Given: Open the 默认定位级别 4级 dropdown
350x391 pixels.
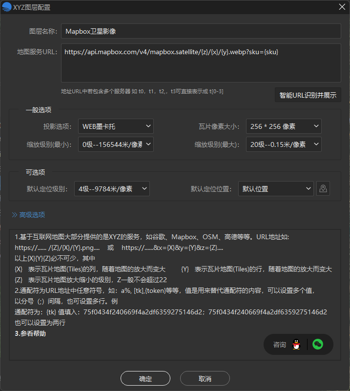Looking at the screenshot, I should coord(112,188).
